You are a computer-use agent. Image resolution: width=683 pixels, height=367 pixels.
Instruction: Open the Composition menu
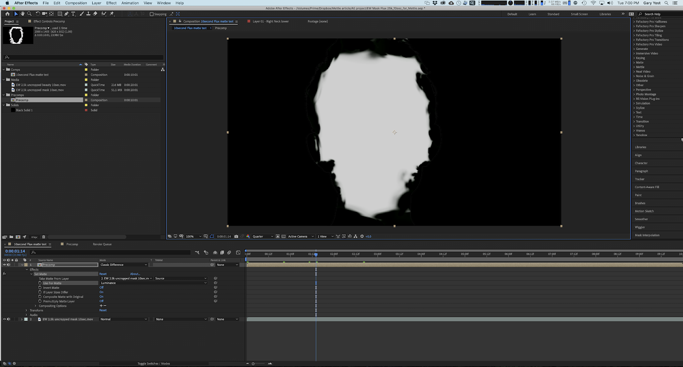pyautogui.click(x=76, y=3)
